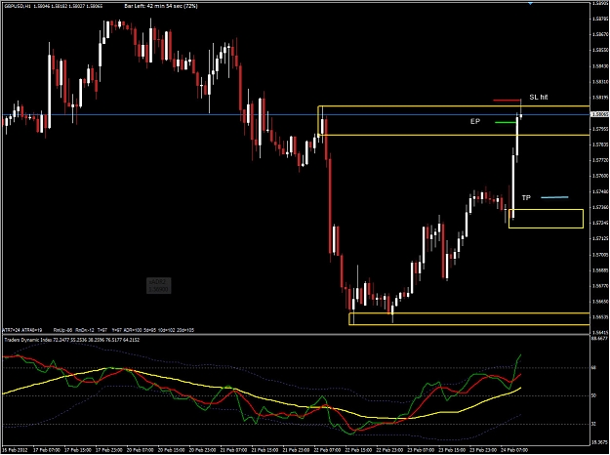The width and height of the screenshot is (610, 455).
Task: Click the 68 level label on indicator scale
Action: pyautogui.click(x=594, y=368)
